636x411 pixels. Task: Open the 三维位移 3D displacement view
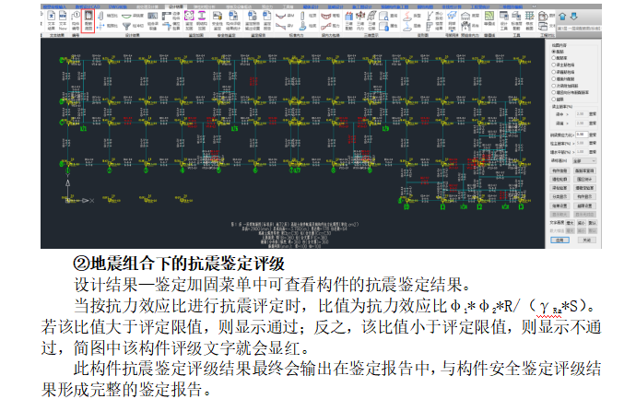371,20
